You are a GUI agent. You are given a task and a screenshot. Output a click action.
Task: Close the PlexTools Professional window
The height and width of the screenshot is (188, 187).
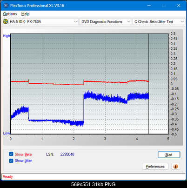[x=179, y=6]
